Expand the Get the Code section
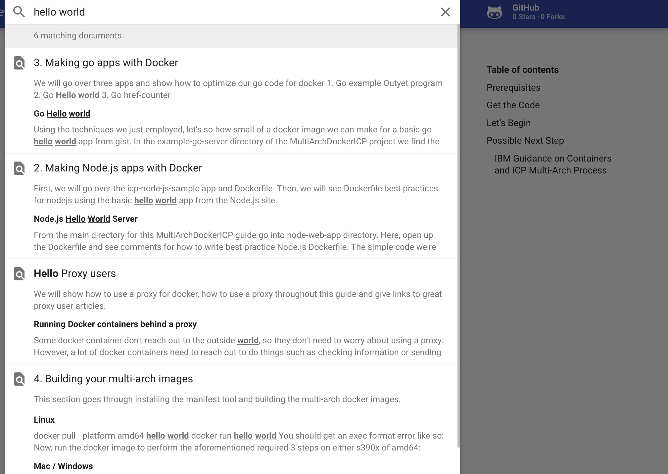Viewport: 668px width, 474px height. coord(513,105)
